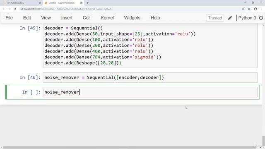Click the In [46] prompt label
Viewport: 265px width, 149px height.
click(x=30, y=77)
